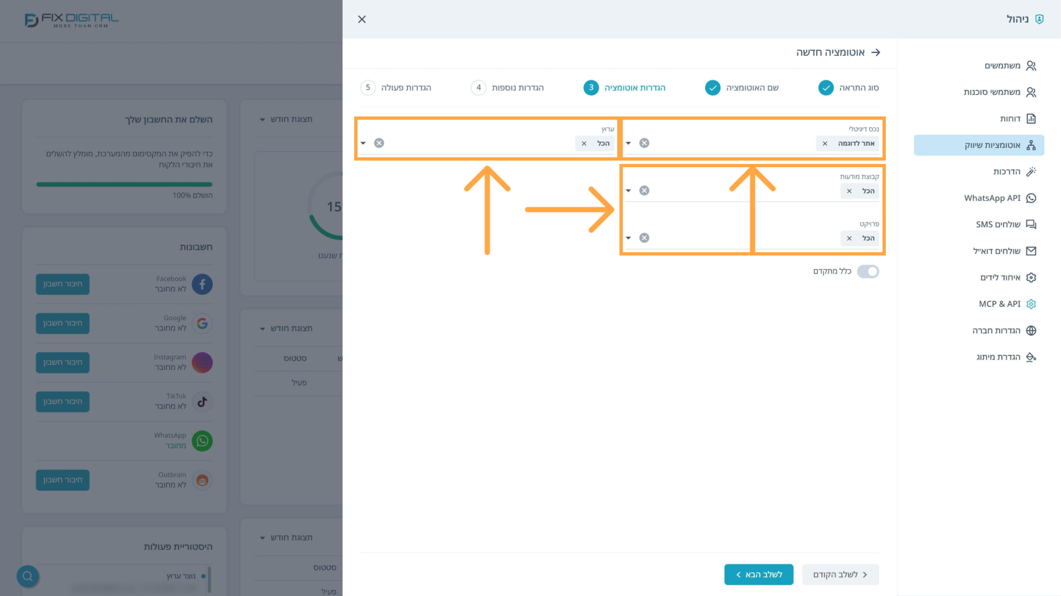Viewport: 1061px width, 596px height.
Task: Remove the אתר לדוגמה chip
Action: click(825, 143)
